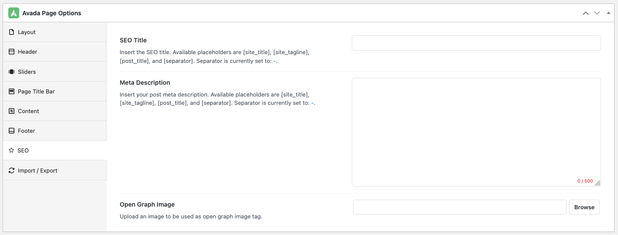Click the Content tab icon
This screenshot has height=235, width=618.
[12, 111]
